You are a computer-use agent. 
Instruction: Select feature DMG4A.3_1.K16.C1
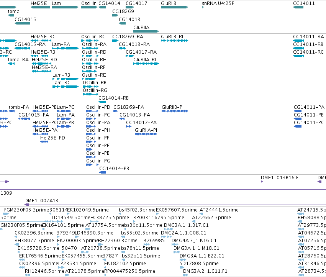[194, 241]
